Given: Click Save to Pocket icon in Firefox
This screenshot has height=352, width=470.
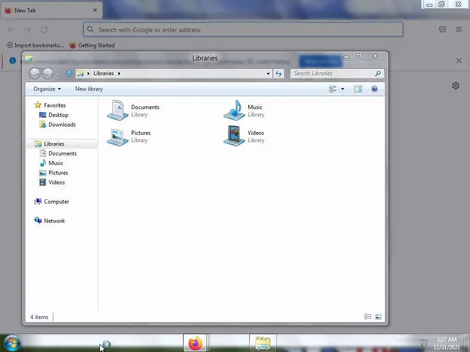Looking at the screenshot, I should pos(442,29).
